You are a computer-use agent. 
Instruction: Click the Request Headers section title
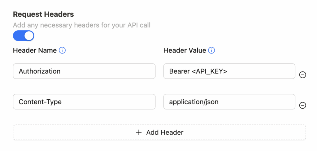coord(43,14)
